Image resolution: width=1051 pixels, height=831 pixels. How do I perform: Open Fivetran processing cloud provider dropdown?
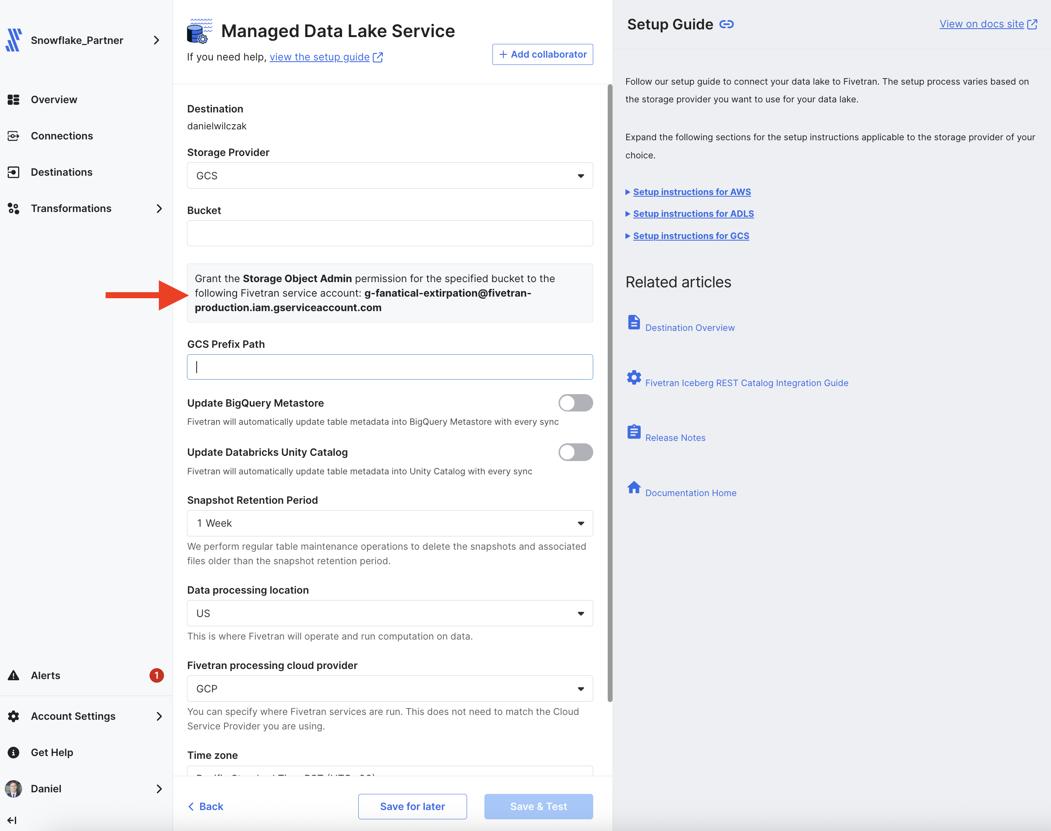[x=390, y=688]
